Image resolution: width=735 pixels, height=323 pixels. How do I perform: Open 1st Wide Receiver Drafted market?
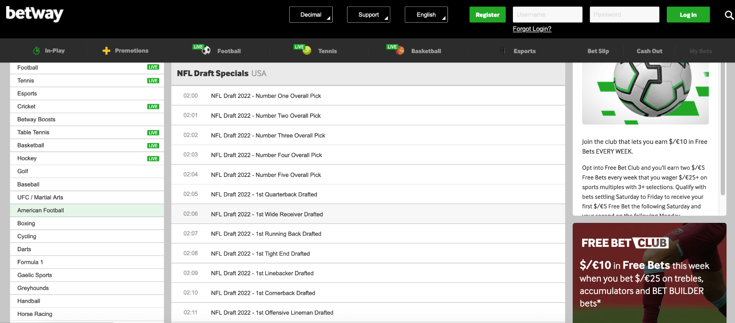point(368,214)
